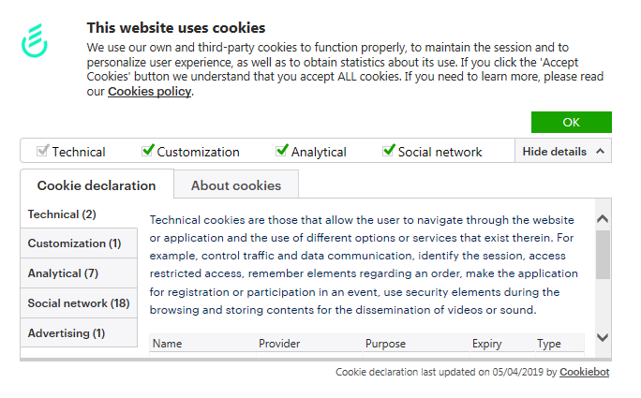
Task: Uncheck the Analytical cookies checkbox
Action: click(x=282, y=151)
